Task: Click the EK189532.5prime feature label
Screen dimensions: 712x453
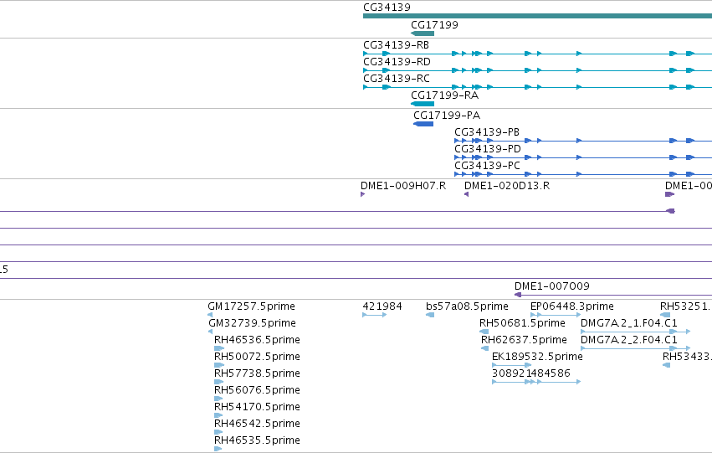Action: coord(537,357)
